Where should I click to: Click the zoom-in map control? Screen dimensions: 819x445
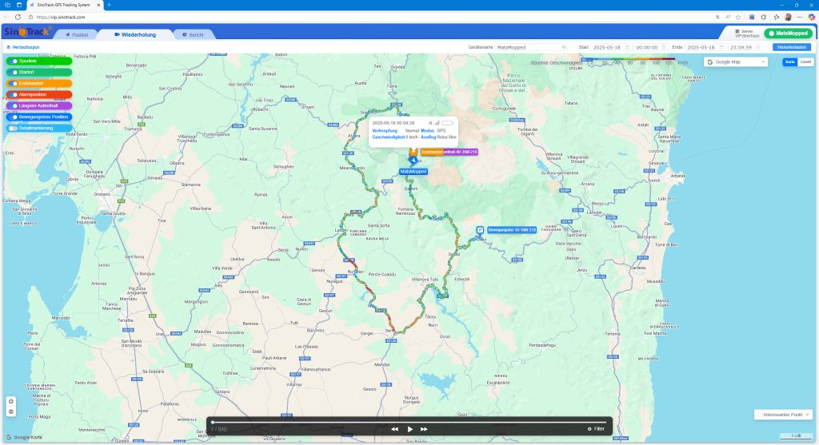pyautogui.click(x=11, y=401)
